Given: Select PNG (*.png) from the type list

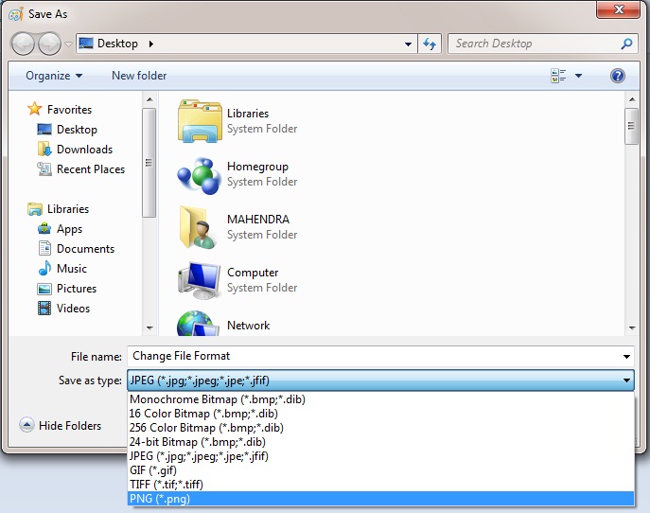Looking at the screenshot, I should point(159,499).
